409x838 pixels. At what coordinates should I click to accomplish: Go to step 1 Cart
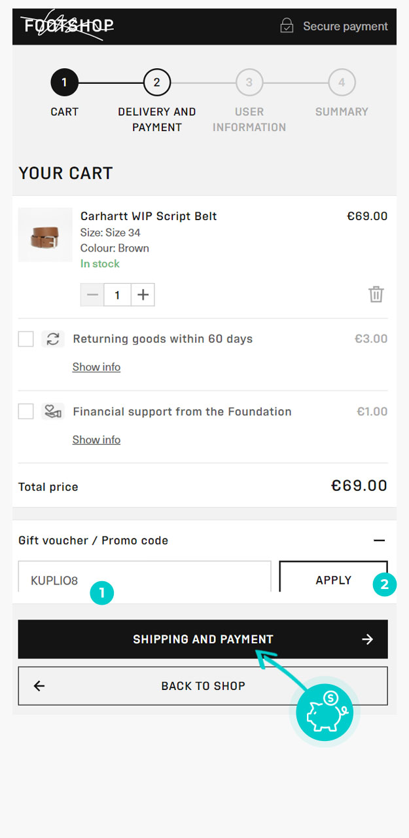pos(64,83)
